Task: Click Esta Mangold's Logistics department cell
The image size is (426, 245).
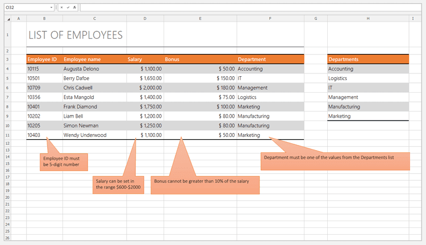Action: tap(270, 97)
